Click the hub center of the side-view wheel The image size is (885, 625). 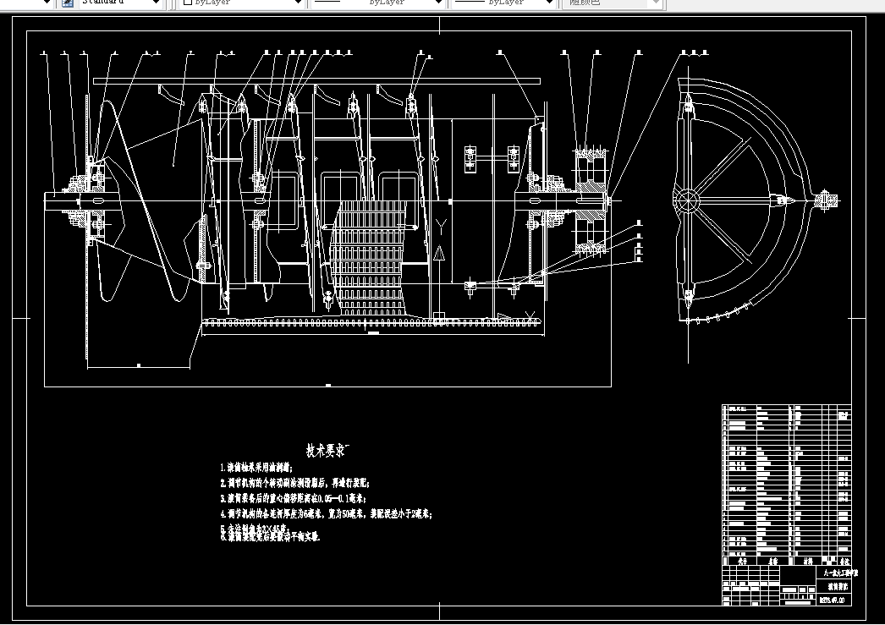pyautogui.click(x=688, y=199)
